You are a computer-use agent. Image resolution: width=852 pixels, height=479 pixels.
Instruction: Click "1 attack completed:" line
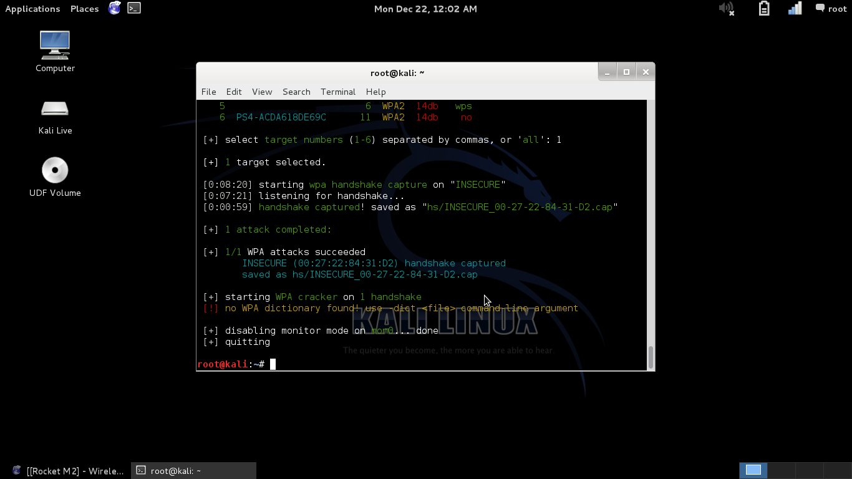(278, 230)
